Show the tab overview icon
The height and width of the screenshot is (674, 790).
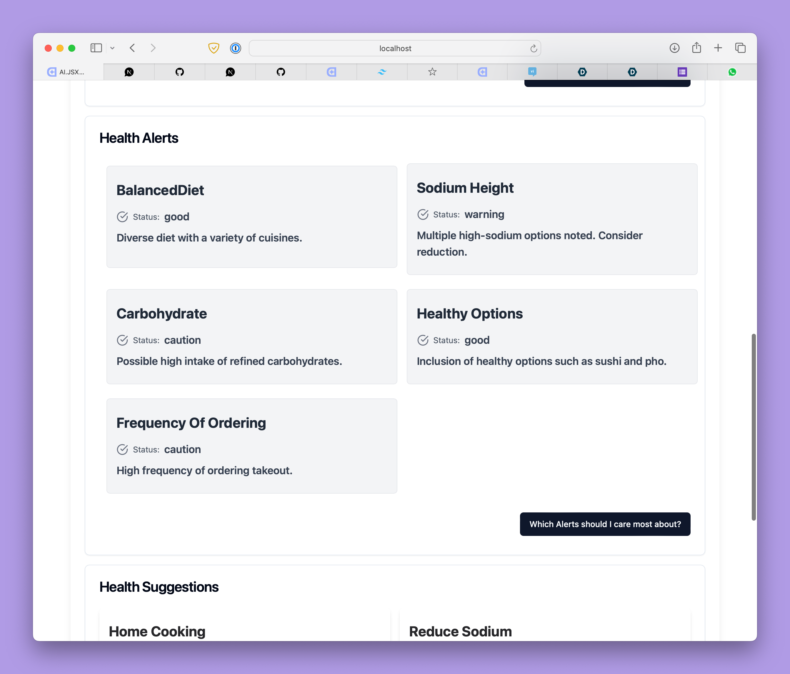(x=740, y=48)
